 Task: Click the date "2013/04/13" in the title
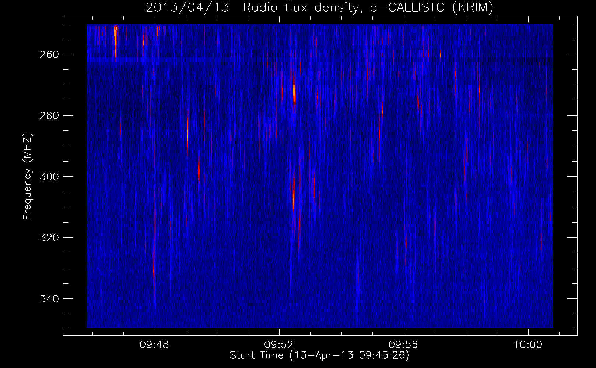tap(187, 8)
